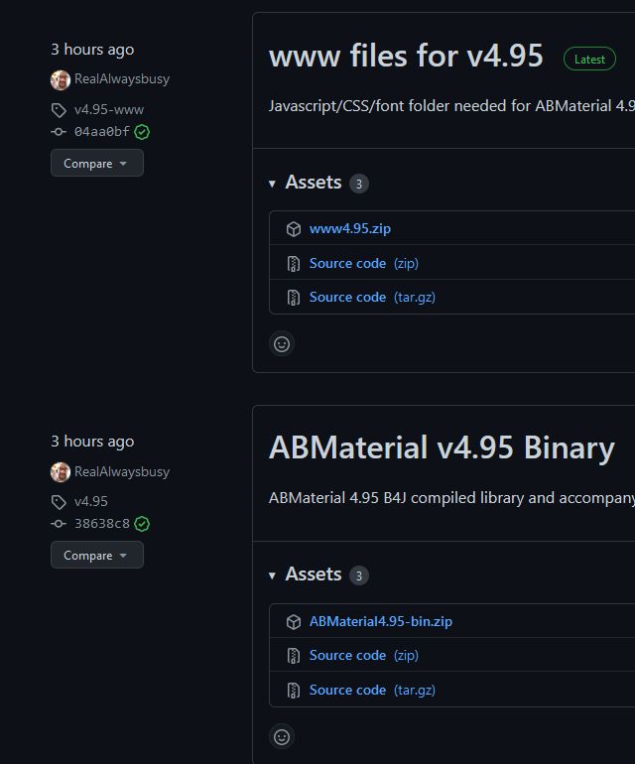
Task: Open RealAlwaysbusy profile link on www release
Action: pyautogui.click(x=122, y=79)
